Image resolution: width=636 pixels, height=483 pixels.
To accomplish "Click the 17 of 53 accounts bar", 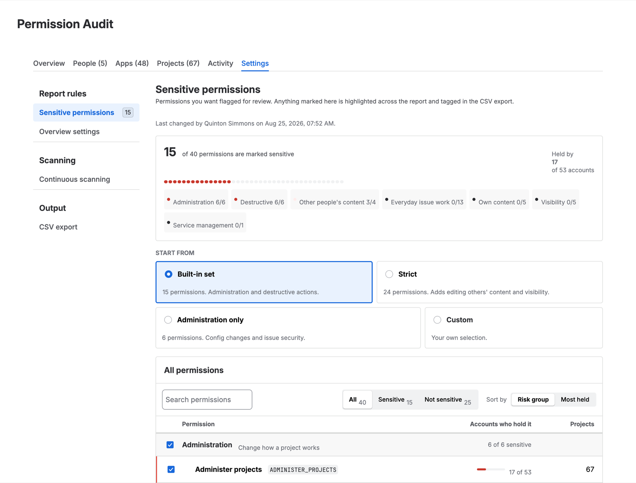I will click(x=491, y=469).
